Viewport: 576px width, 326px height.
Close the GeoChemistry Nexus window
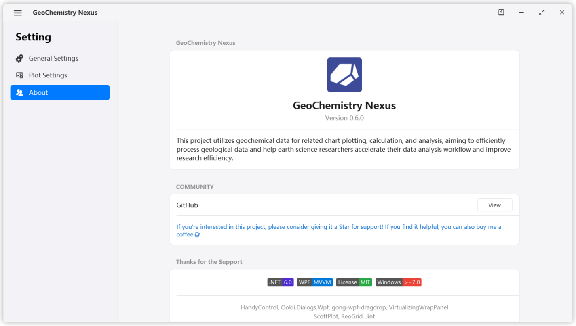(562, 13)
